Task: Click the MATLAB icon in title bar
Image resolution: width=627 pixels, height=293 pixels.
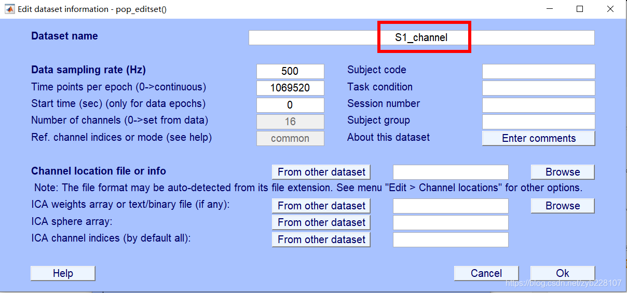Action: pyautogui.click(x=9, y=9)
